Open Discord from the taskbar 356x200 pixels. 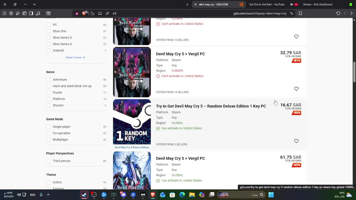(x=123, y=195)
